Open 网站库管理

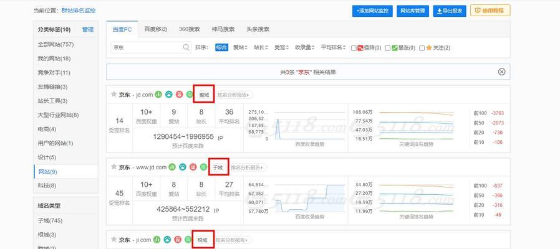(x=412, y=11)
